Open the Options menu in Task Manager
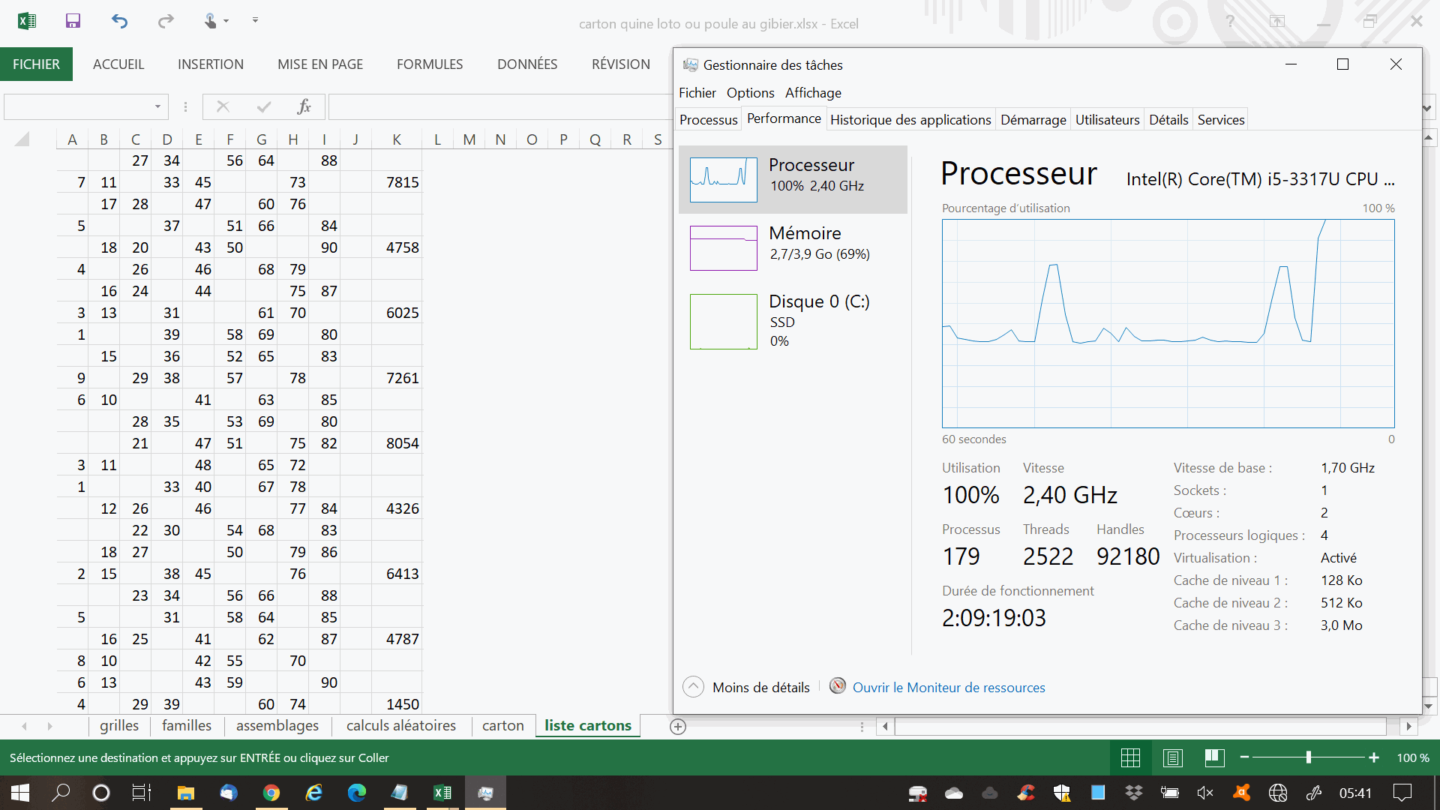The image size is (1440, 810). click(x=750, y=93)
